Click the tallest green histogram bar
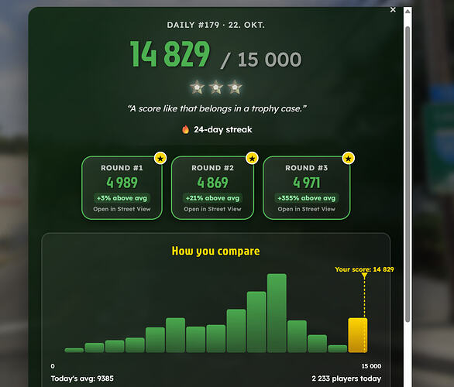This screenshot has width=454, height=387. [277, 313]
